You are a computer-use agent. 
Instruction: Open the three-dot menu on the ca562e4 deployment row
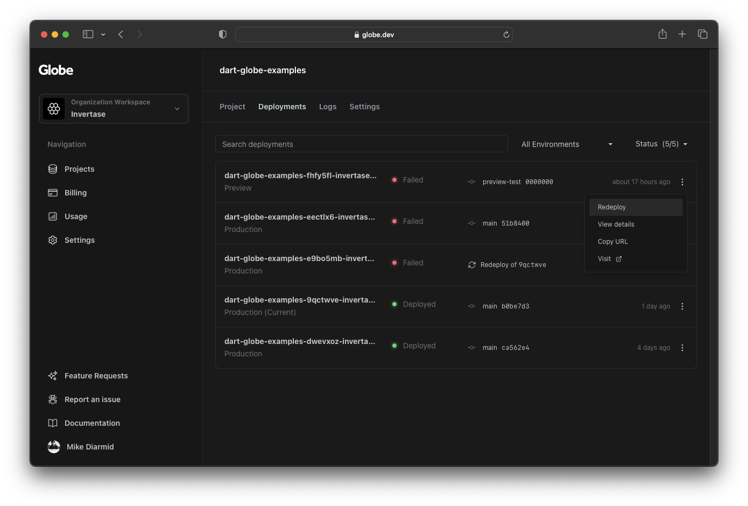click(682, 348)
